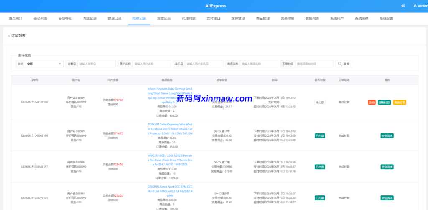Open the 系统菜单 tab
This screenshot has height=210, width=428.
tap(362, 18)
